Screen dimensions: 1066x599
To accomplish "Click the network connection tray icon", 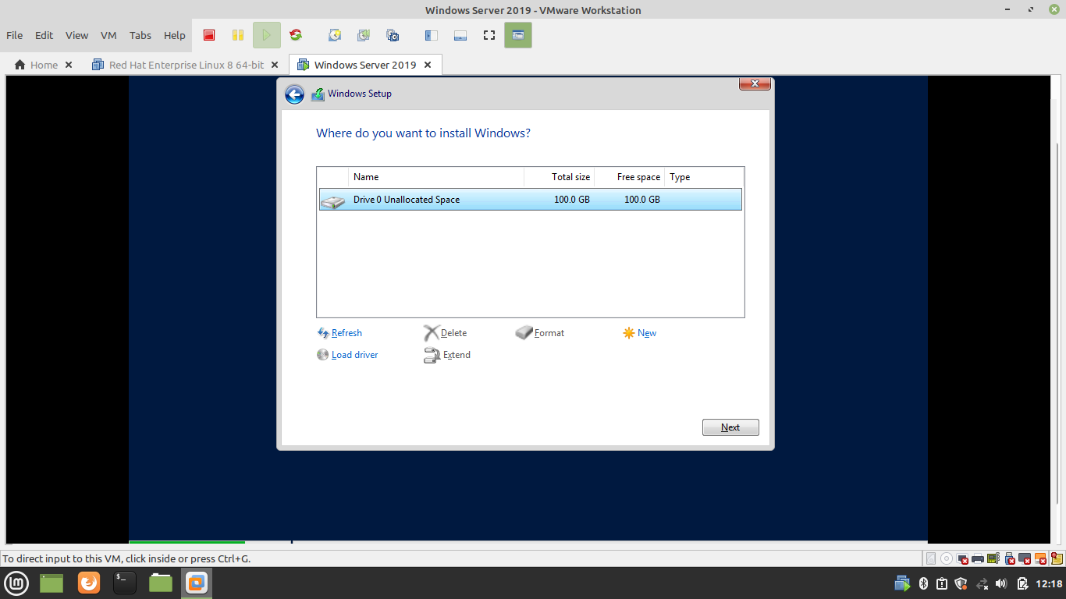I will click(982, 583).
